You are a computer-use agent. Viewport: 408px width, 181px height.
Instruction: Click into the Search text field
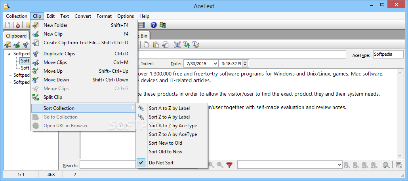click(108, 165)
